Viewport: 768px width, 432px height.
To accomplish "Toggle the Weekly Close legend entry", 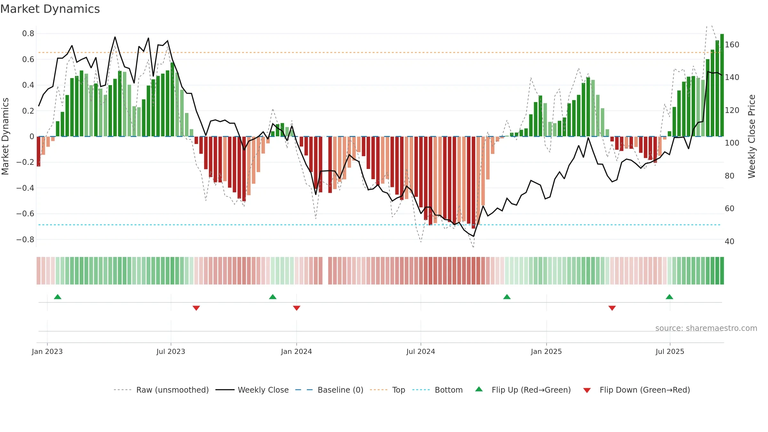I will [x=252, y=390].
